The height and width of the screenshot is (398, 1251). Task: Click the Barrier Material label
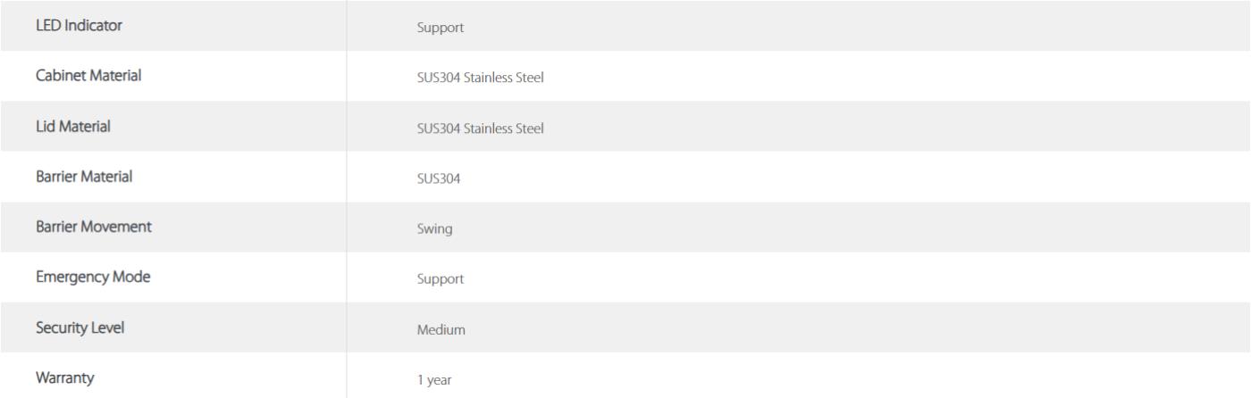[x=84, y=177]
